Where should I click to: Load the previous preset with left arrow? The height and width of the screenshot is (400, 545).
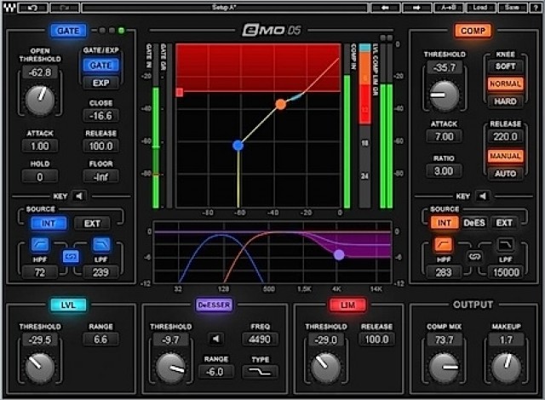385,8
